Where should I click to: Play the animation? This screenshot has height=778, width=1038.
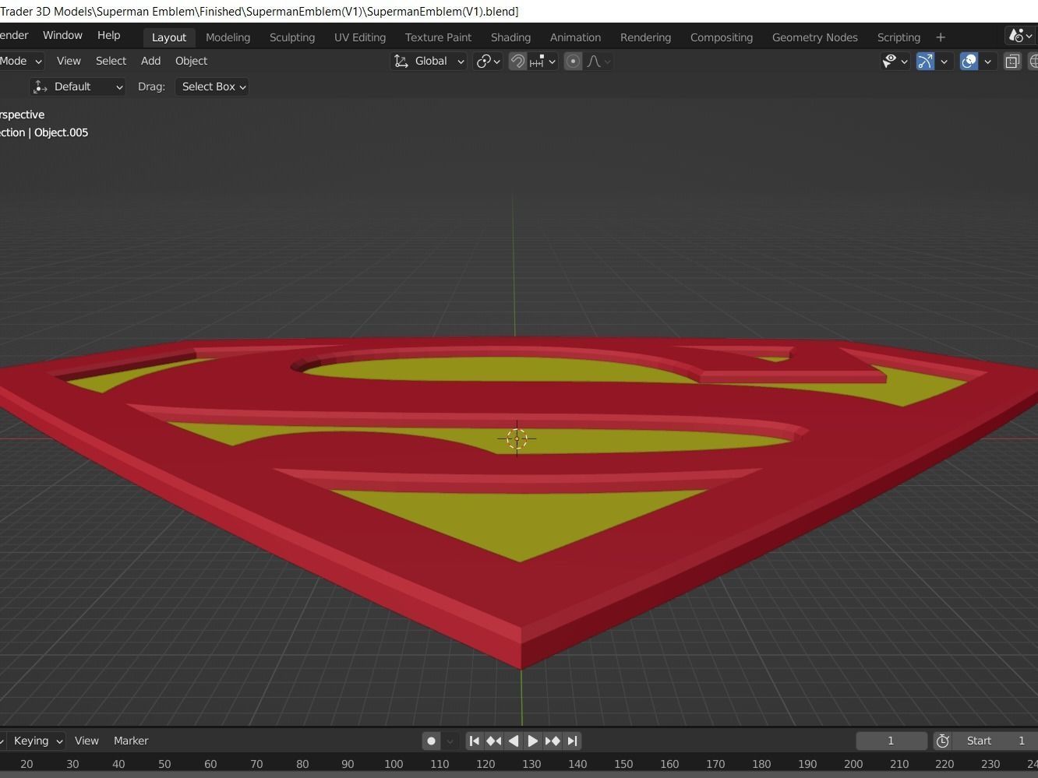point(533,741)
